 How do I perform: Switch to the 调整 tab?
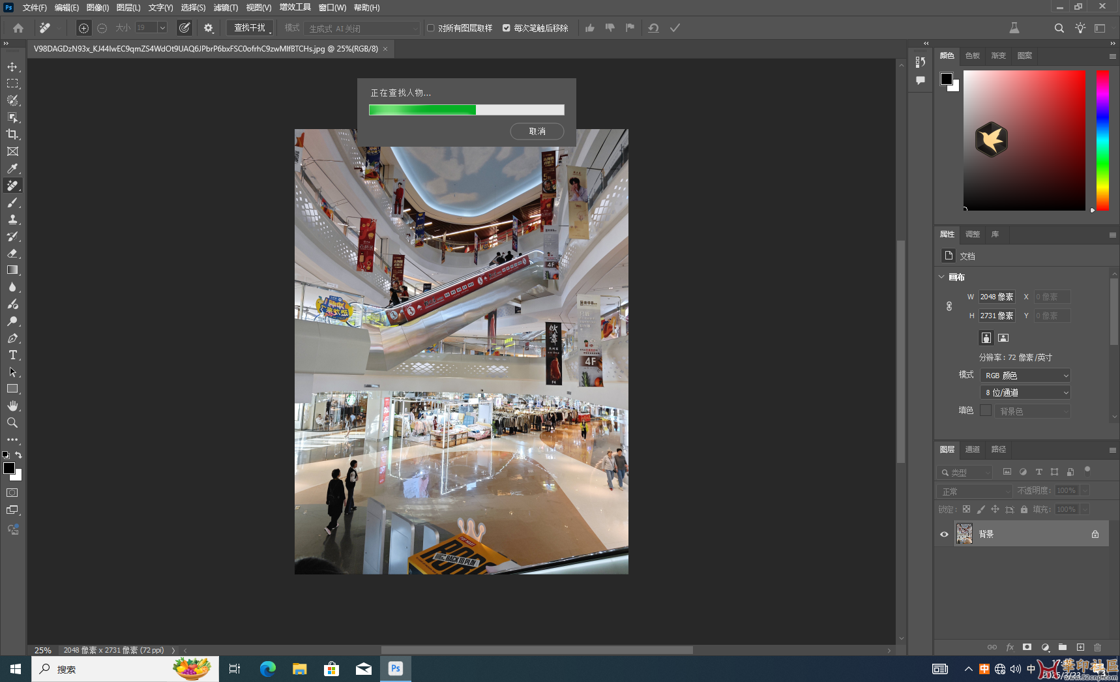[973, 234]
